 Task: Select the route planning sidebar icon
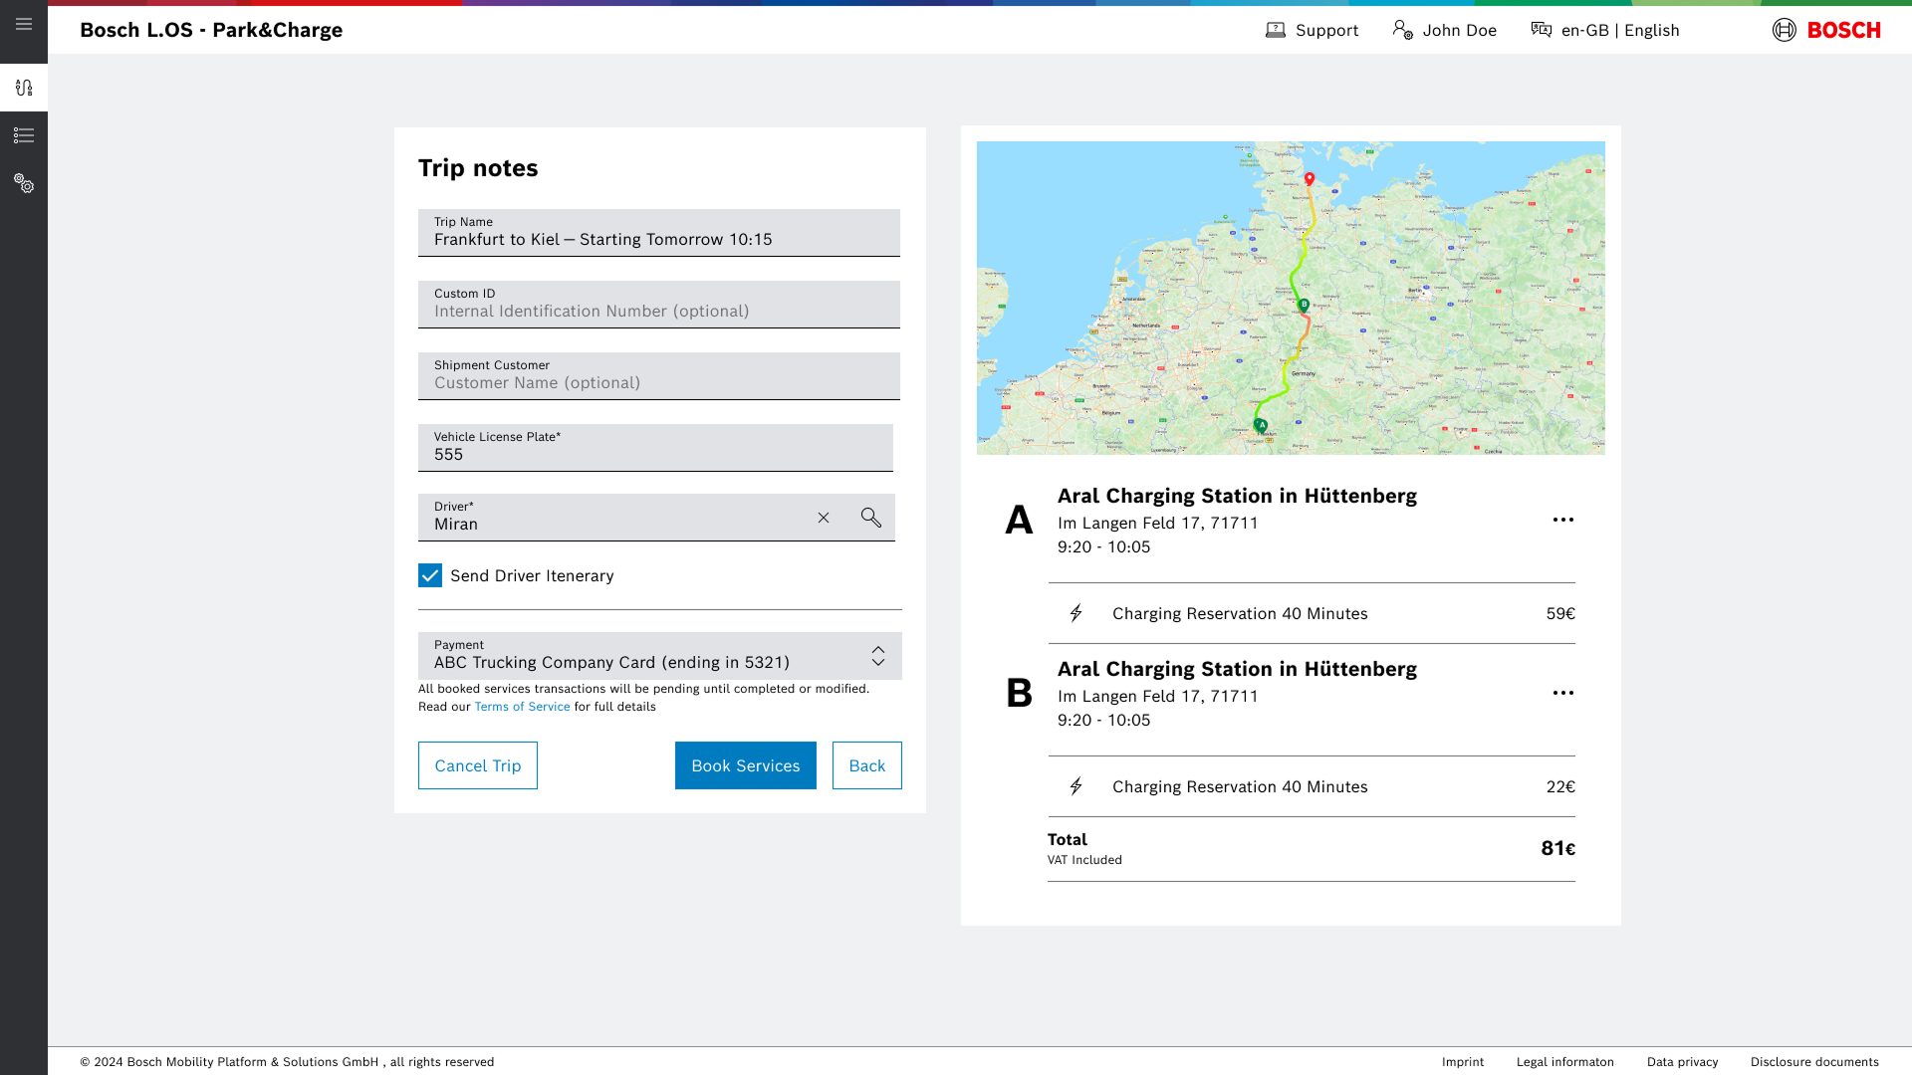pyautogui.click(x=24, y=88)
